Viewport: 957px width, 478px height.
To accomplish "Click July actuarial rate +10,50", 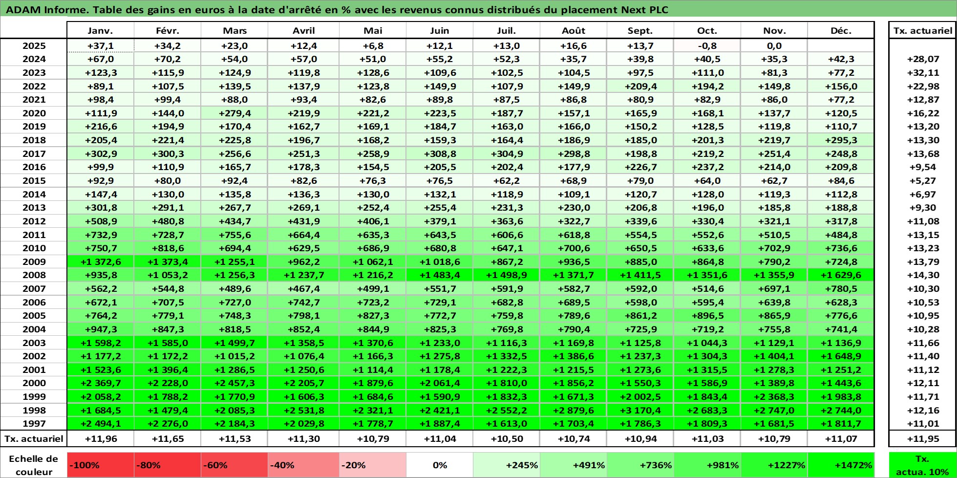I will pos(507,439).
